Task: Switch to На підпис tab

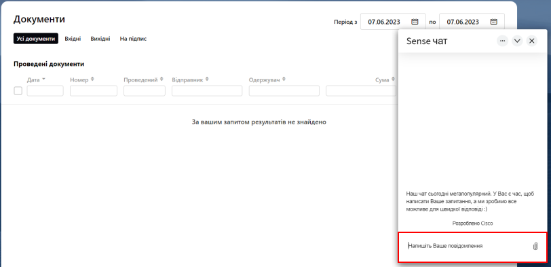Action: coord(133,39)
